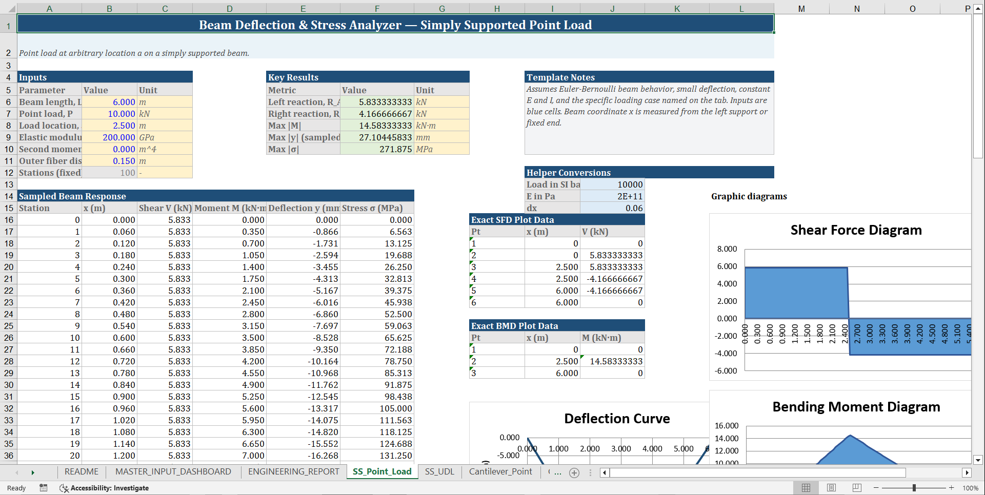Add a new worksheet with the plus button

574,472
